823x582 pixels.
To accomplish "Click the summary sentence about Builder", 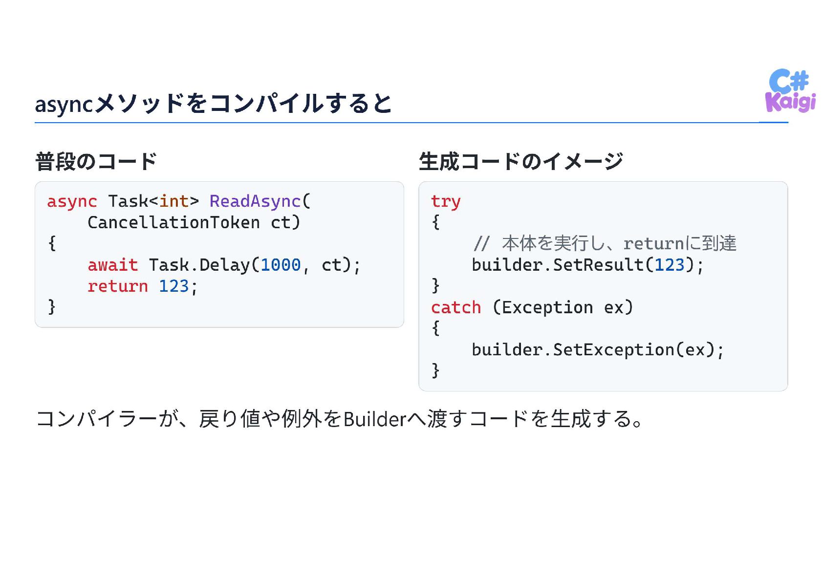I will [340, 419].
